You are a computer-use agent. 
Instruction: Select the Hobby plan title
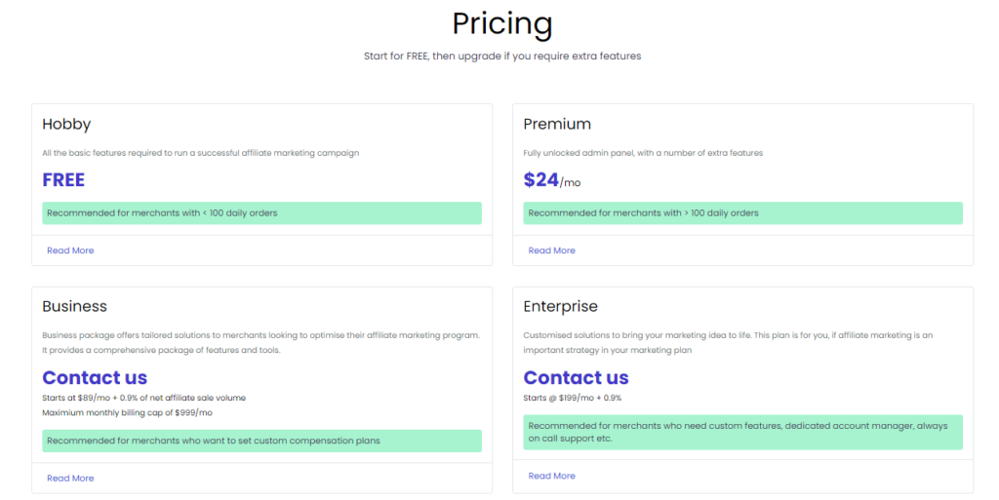coord(66,124)
